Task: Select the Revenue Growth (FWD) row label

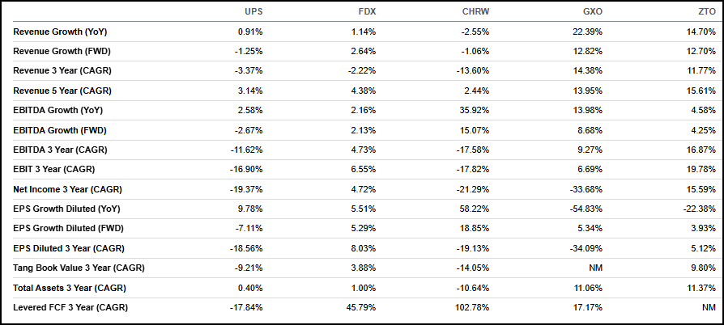Action: [62, 51]
